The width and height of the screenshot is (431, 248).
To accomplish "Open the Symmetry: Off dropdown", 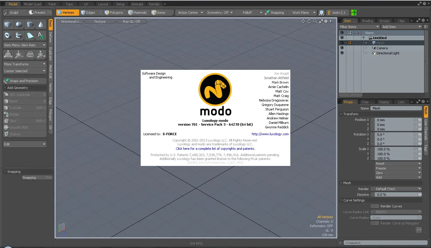I will point(220,13).
